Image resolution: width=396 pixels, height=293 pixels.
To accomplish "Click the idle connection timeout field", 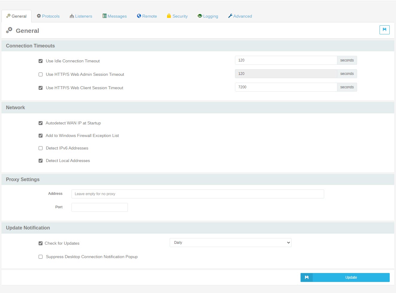I will 286,60.
